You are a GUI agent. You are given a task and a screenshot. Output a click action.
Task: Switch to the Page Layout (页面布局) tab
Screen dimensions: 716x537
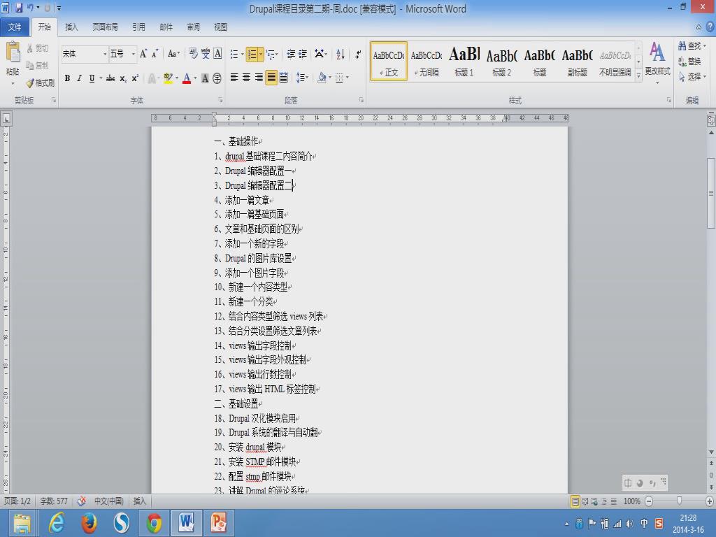105,27
